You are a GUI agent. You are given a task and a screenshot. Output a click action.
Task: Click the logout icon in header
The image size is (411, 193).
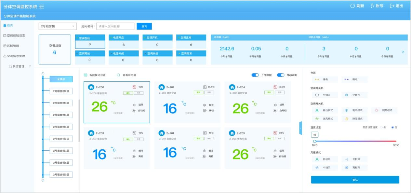pyautogui.click(x=392, y=6)
